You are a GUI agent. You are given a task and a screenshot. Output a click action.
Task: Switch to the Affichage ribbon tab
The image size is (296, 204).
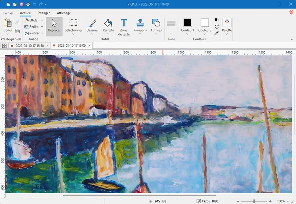pyautogui.click(x=64, y=13)
